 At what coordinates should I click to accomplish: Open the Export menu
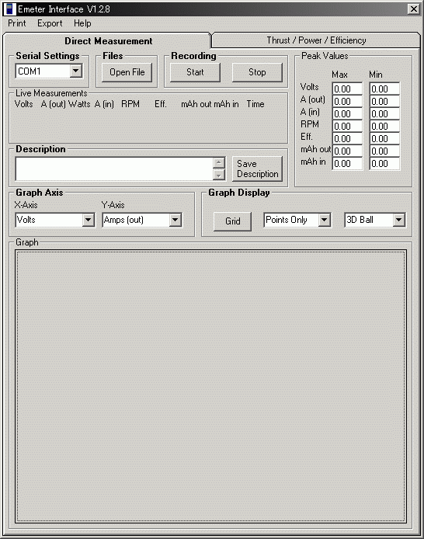pyautogui.click(x=50, y=23)
